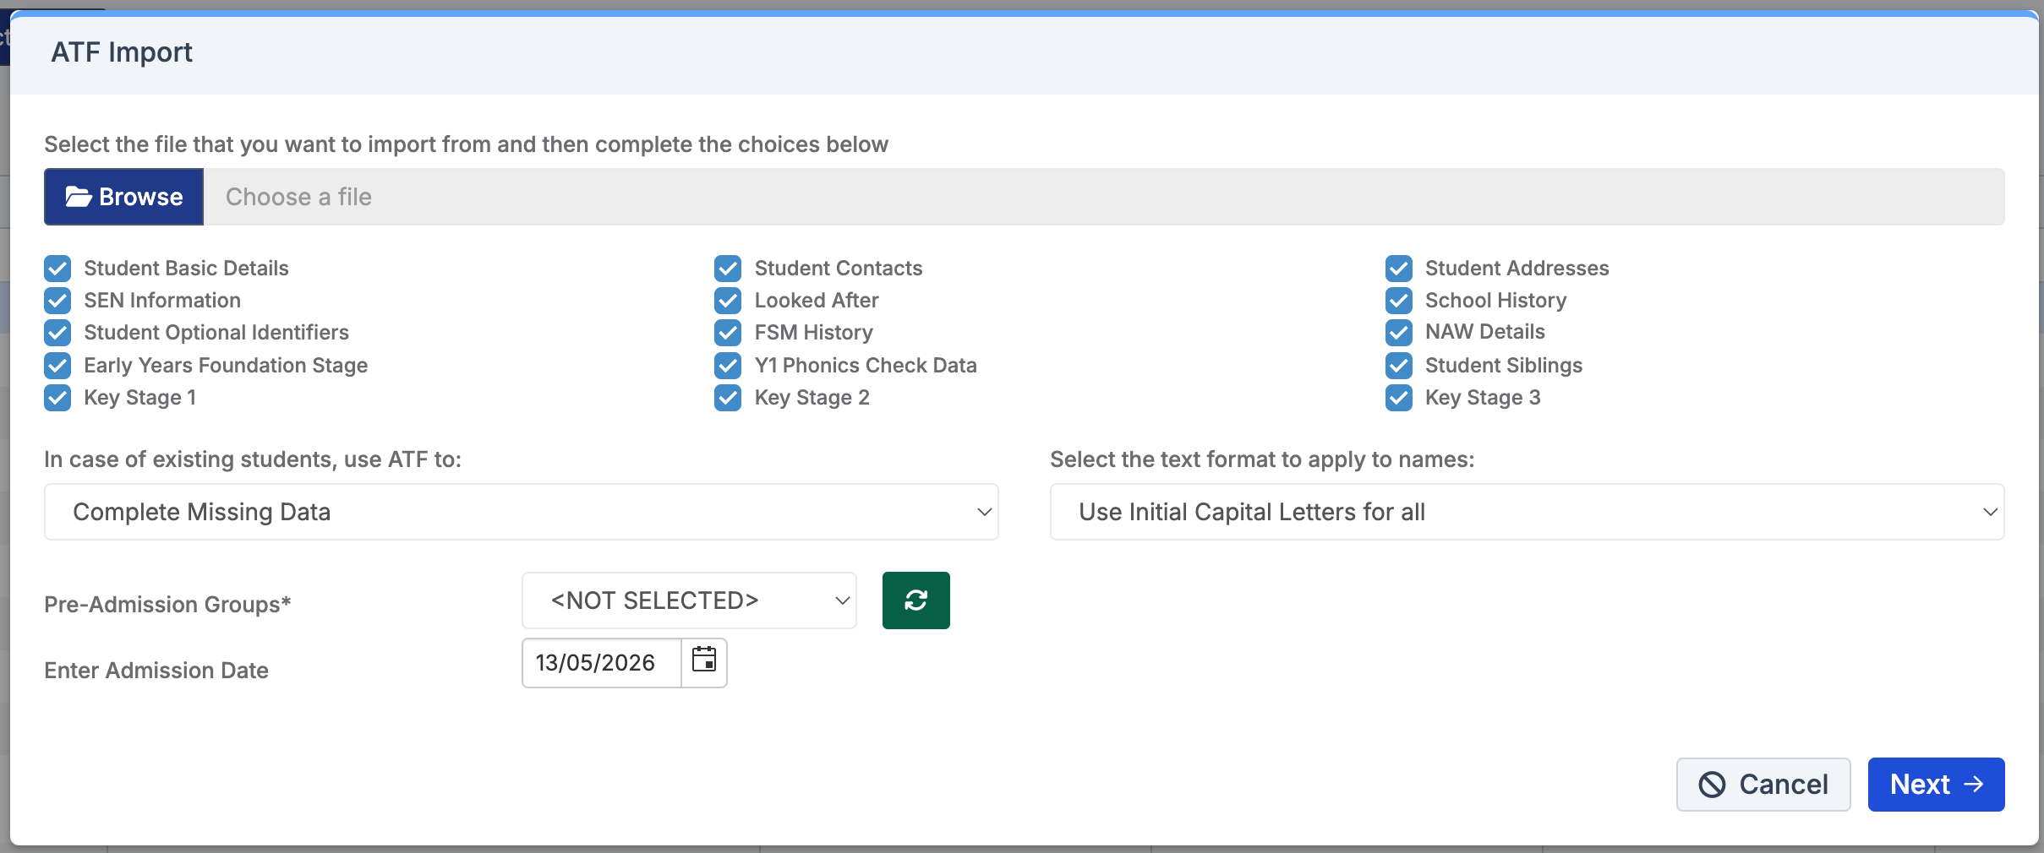This screenshot has width=2044, height=853.
Task: Uncheck Student Basic Details checkbox
Action: 57,269
